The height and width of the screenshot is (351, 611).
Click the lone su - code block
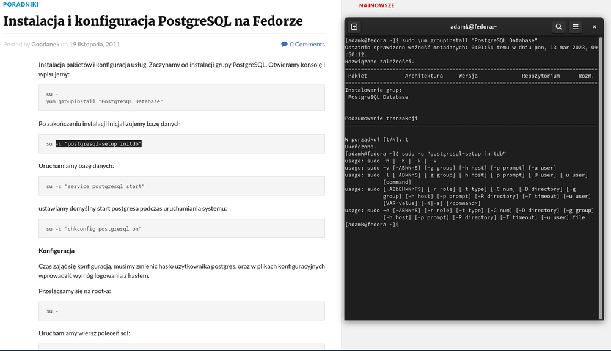(181, 311)
